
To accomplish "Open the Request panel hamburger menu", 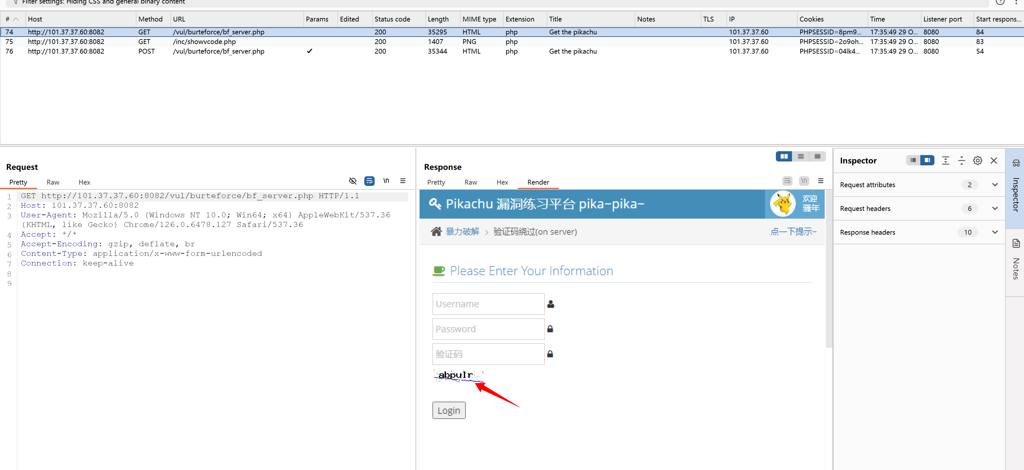I will coord(403,181).
